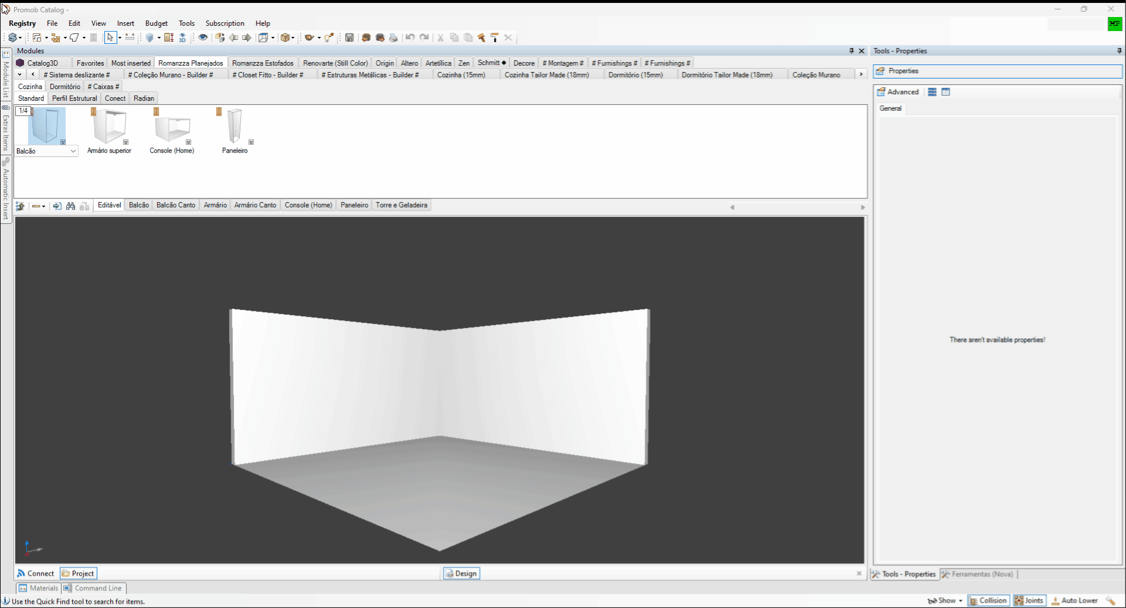Open the Balcão dropdown list

point(73,151)
